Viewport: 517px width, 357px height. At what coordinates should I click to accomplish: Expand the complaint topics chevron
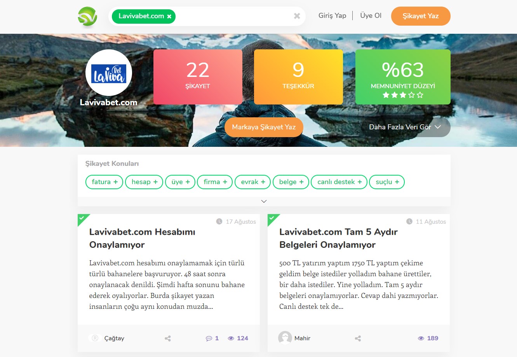[x=264, y=201]
